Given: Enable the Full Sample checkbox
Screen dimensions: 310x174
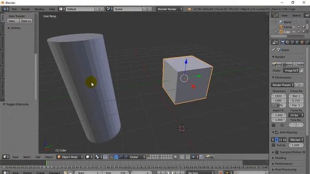Looking at the screenshot, I should pos(273,145).
